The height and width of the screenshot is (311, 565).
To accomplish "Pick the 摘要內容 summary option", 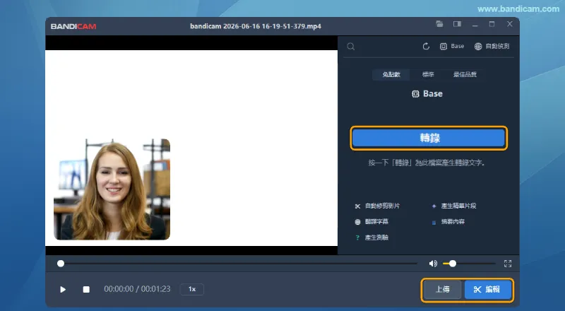I will 448,221.
